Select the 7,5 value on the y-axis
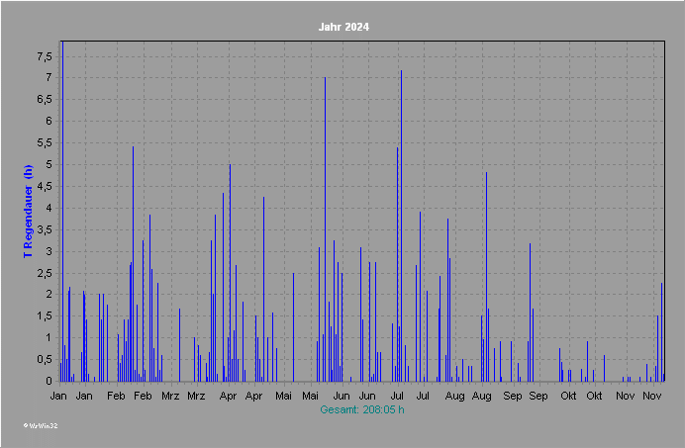 point(44,56)
